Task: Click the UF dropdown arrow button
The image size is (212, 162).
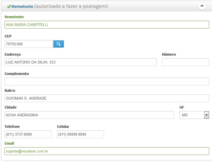Action: 206,115
